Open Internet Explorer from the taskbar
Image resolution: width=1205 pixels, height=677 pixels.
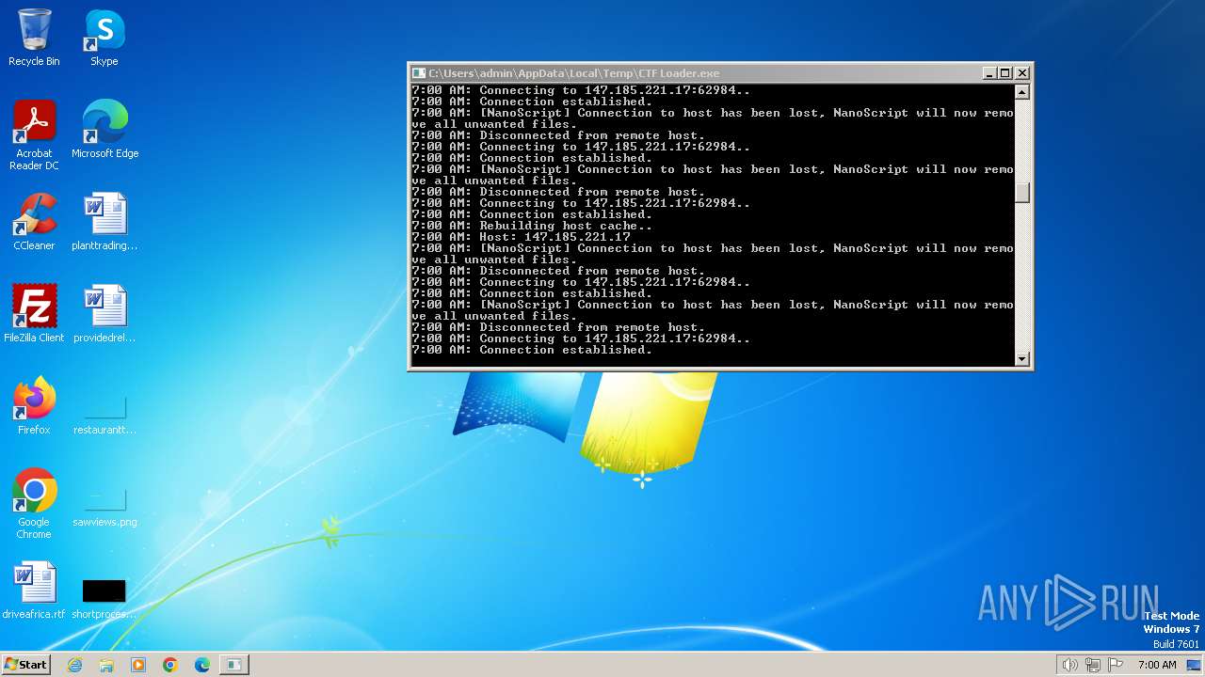pos(74,665)
